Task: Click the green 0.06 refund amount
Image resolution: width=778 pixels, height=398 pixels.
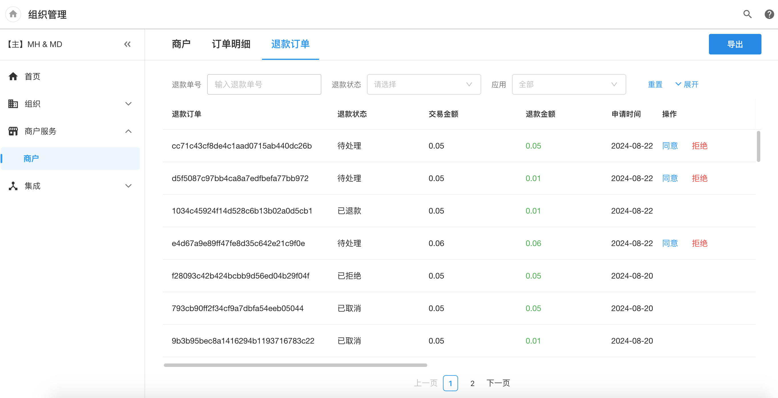Action: point(533,243)
